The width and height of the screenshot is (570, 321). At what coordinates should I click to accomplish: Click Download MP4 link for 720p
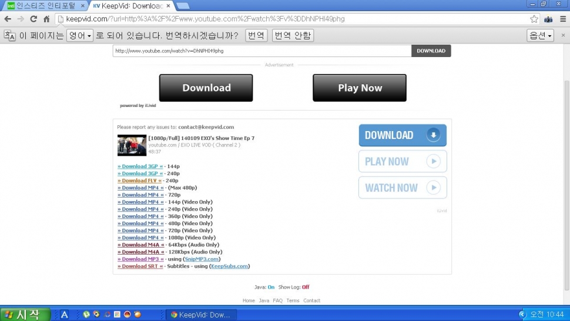click(142, 195)
